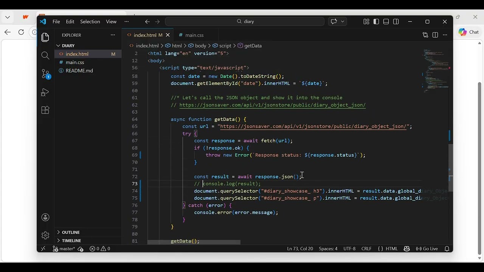Open remote window indicator in status bar
Viewport: 484px width, 272px height.
coord(43,249)
